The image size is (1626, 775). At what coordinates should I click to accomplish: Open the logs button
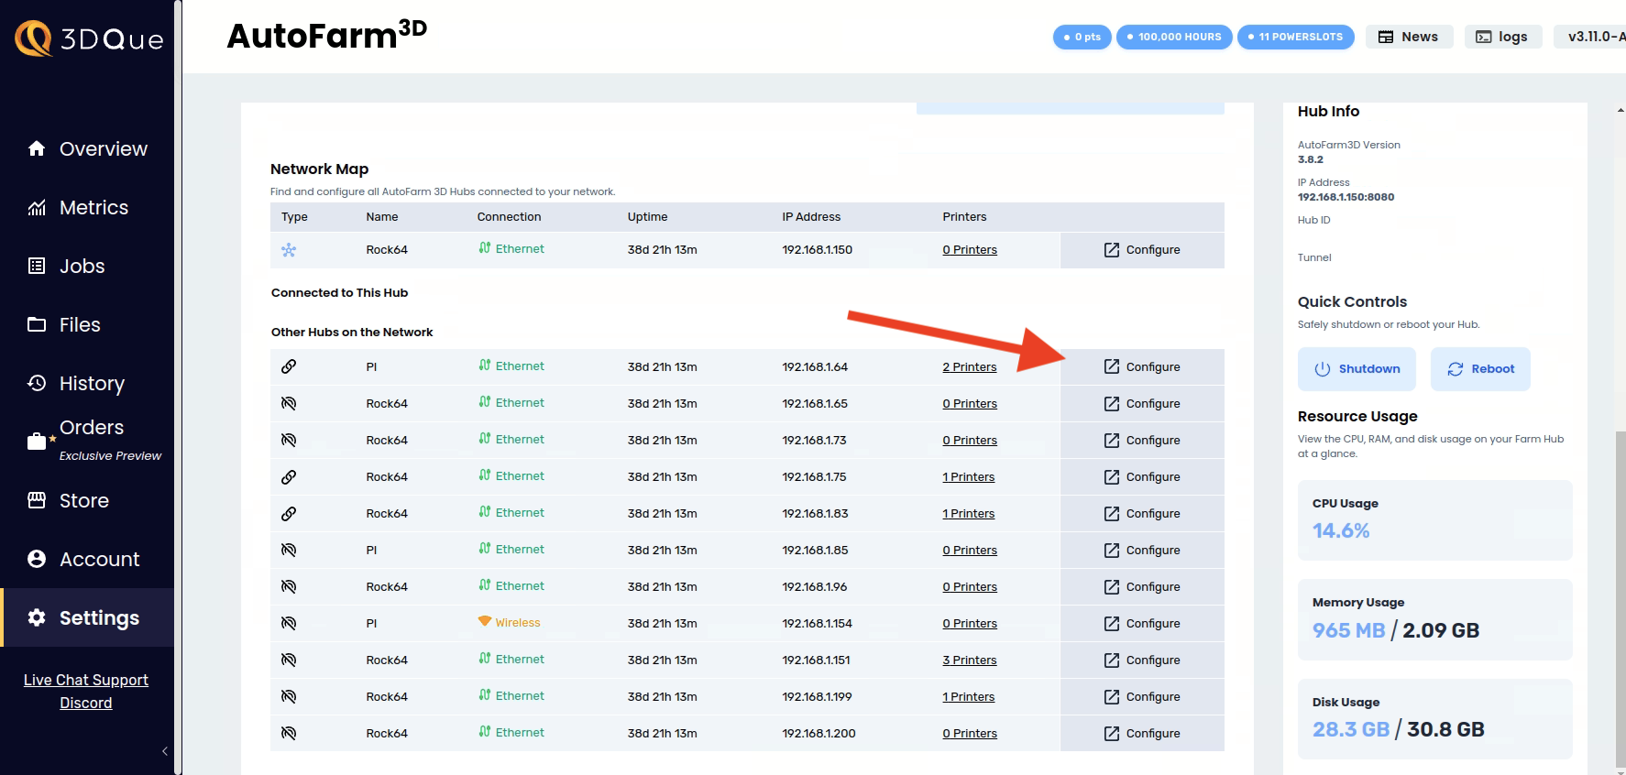coord(1502,37)
